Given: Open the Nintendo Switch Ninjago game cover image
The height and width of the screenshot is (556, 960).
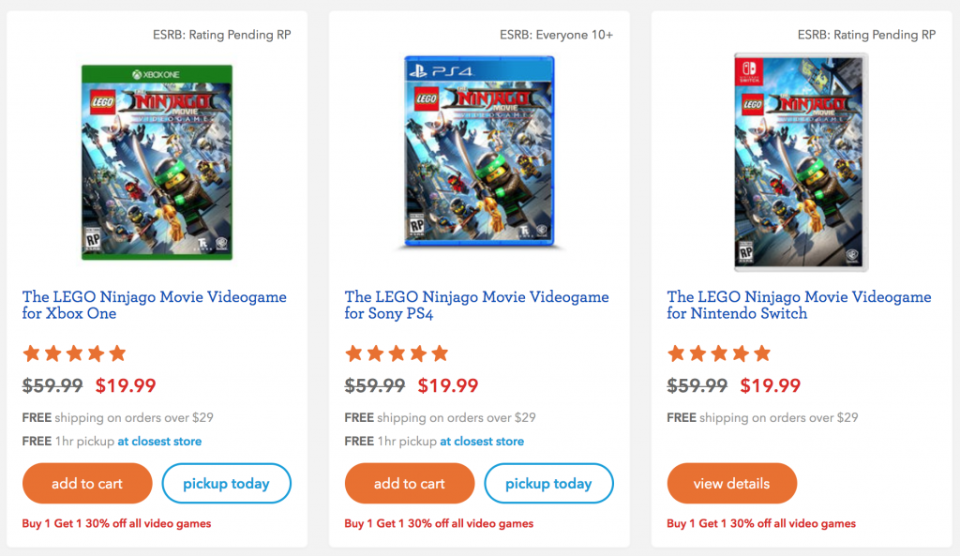Looking at the screenshot, I should (801, 162).
